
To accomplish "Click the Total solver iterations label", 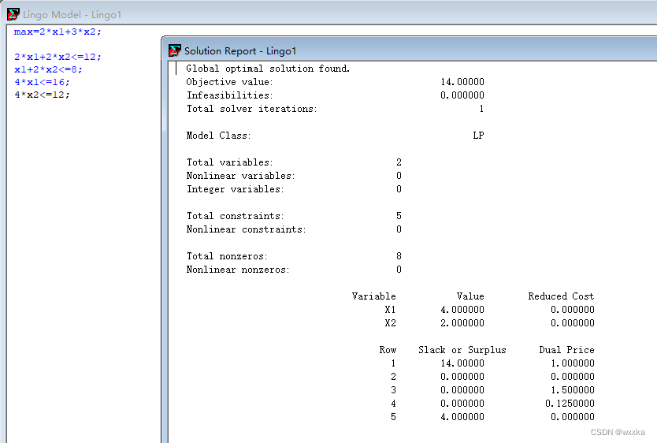I will [x=251, y=109].
